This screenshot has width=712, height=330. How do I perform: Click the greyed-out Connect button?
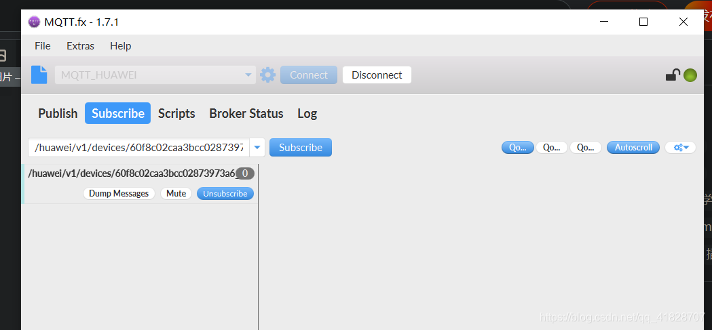point(309,75)
